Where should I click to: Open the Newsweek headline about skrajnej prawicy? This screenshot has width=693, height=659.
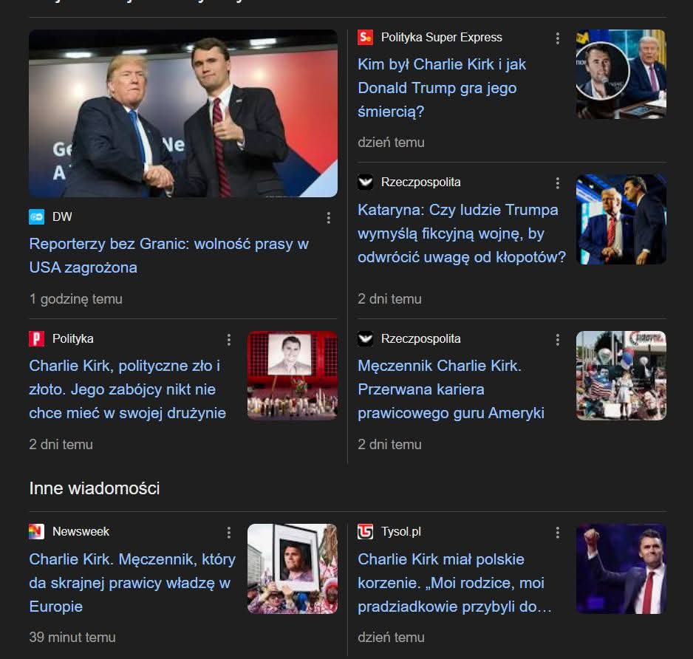coord(132,583)
